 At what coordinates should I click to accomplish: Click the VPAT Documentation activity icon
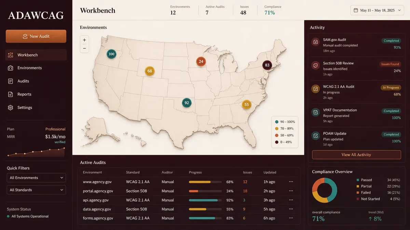pyautogui.click(x=316, y=112)
